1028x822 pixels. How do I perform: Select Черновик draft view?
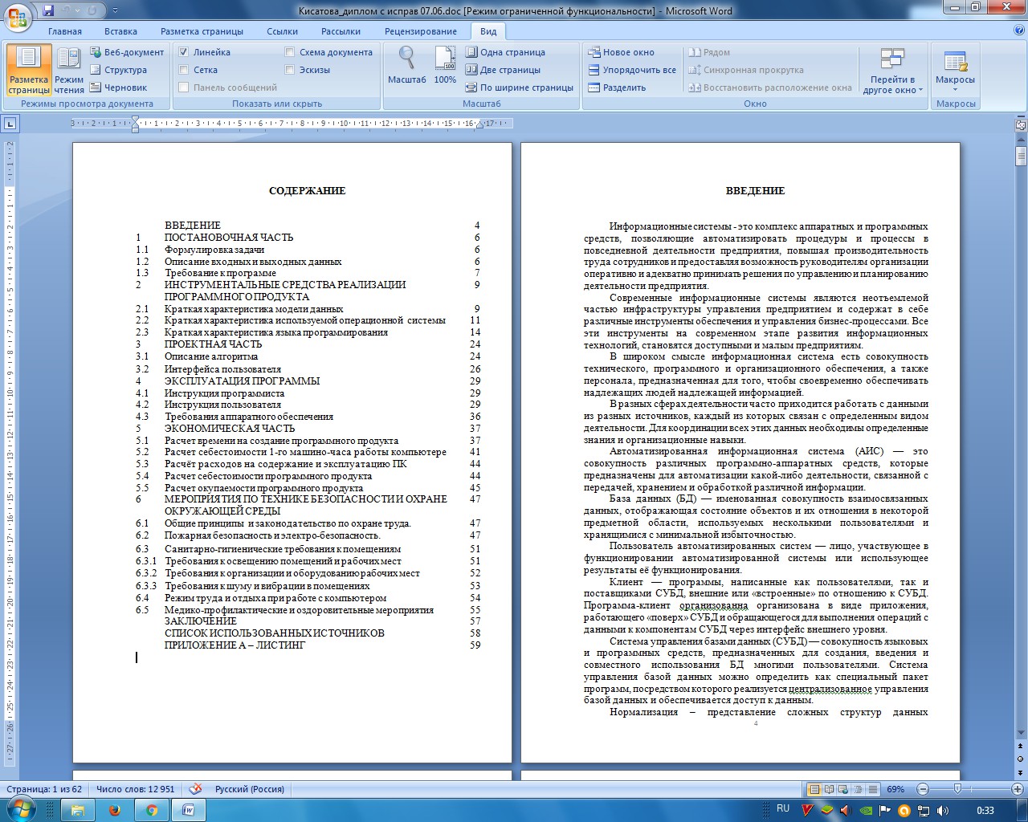(118, 87)
